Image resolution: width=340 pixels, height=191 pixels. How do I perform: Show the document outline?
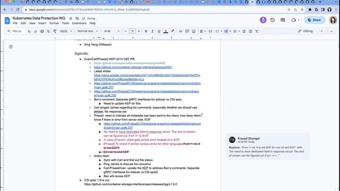pos(11,47)
